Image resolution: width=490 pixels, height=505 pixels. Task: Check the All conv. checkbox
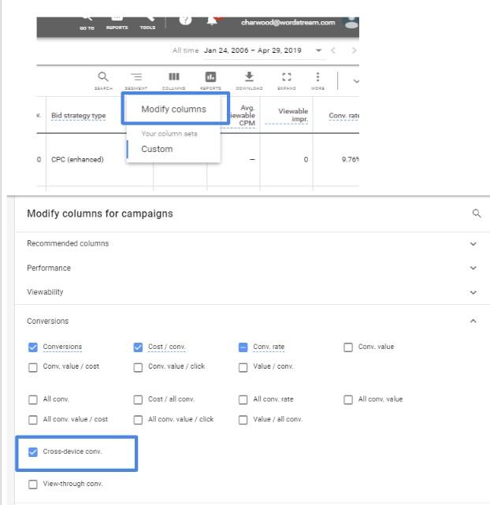click(x=33, y=399)
